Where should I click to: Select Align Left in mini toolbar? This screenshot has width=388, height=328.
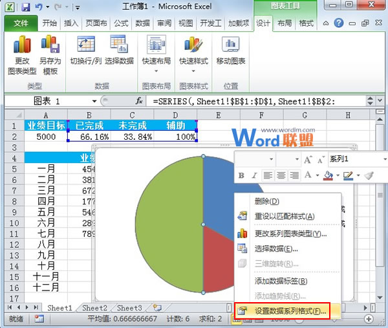tap(268, 175)
